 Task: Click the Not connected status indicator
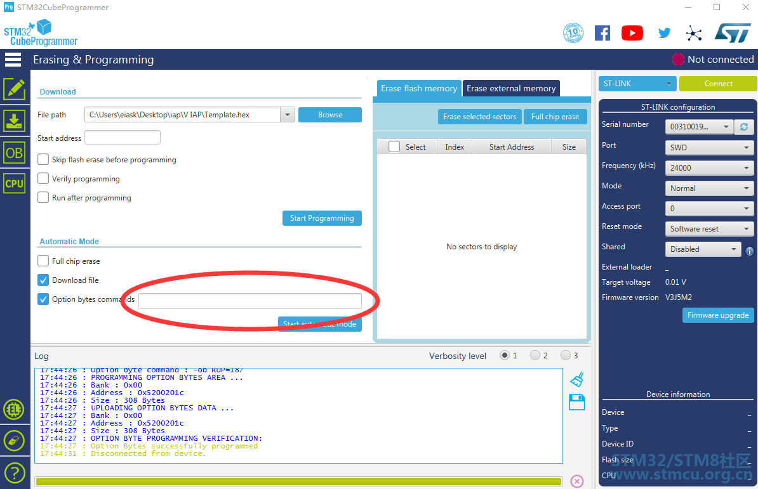tap(713, 60)
